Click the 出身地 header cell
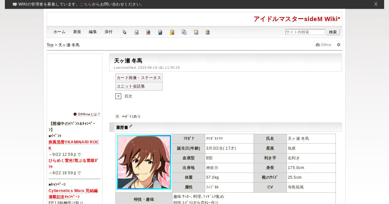The image size is (389, 204). pyautogui.click(x=189, y=168)
